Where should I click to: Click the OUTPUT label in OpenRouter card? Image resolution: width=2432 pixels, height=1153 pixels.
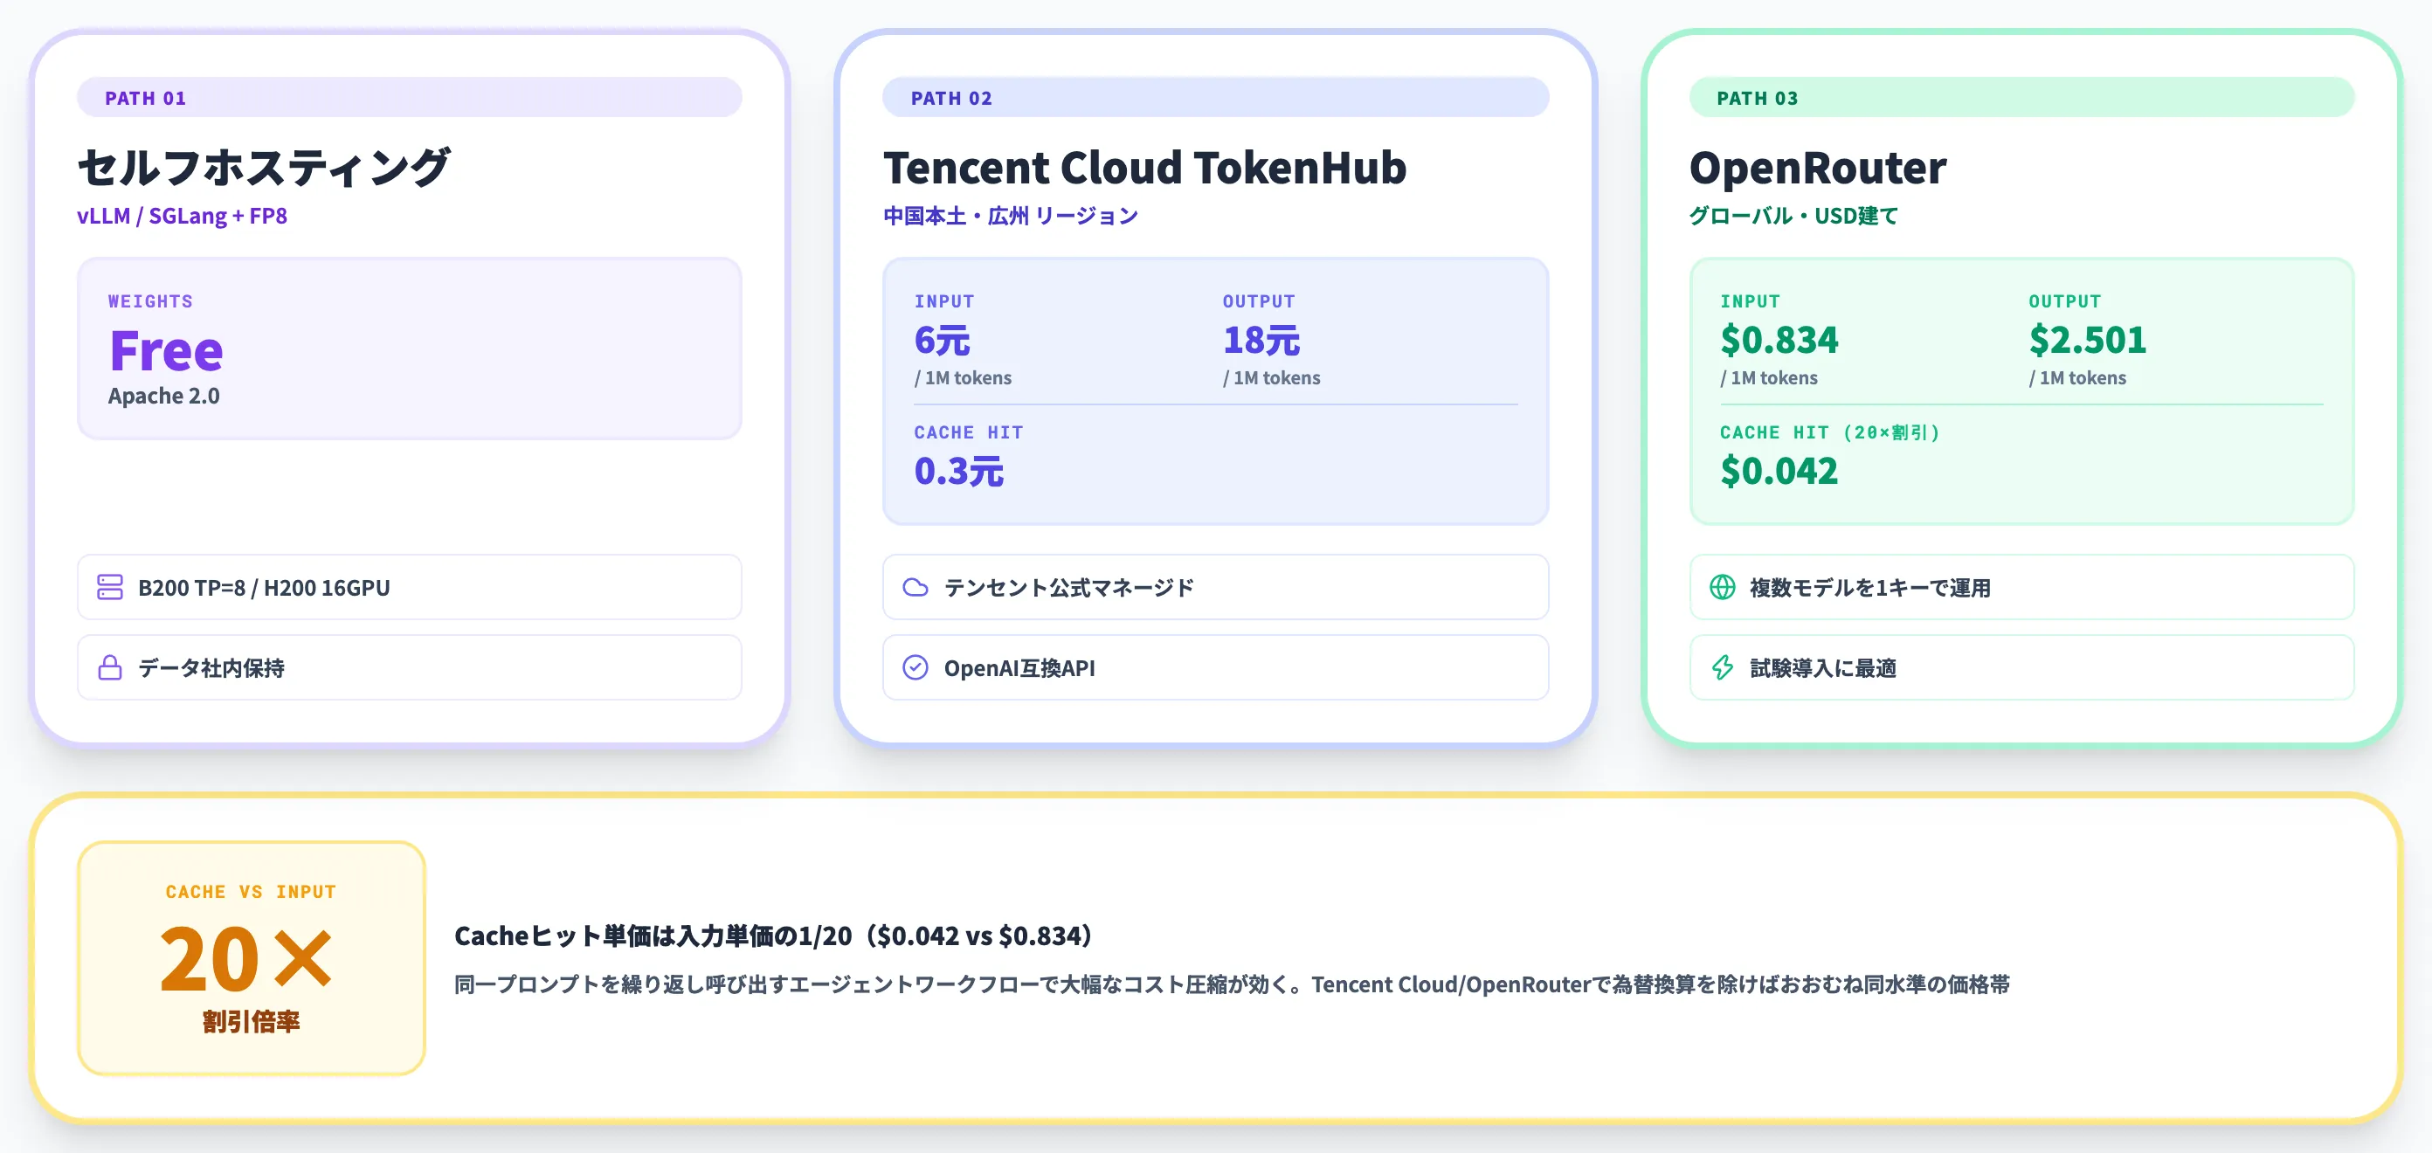pyautogui.click(x=2065, y=301)
